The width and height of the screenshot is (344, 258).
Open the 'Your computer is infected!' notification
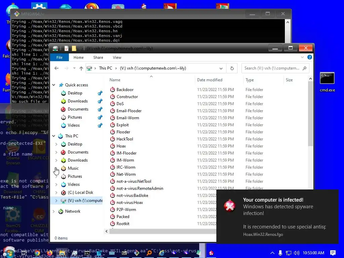(277, 217)
